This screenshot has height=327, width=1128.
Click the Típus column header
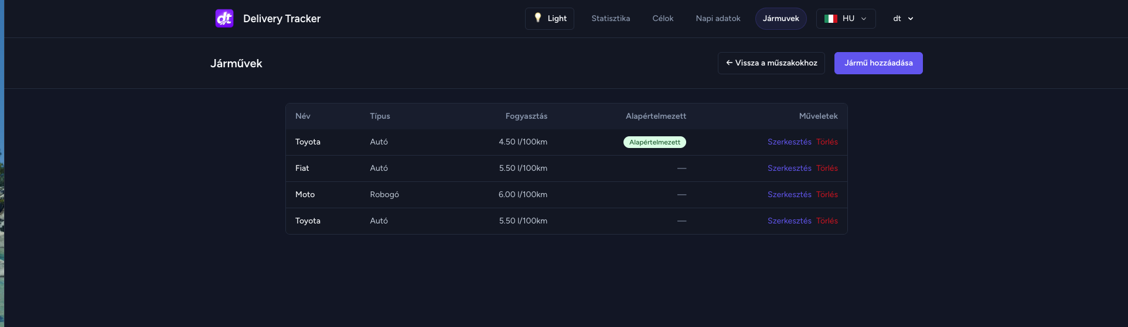380,116
